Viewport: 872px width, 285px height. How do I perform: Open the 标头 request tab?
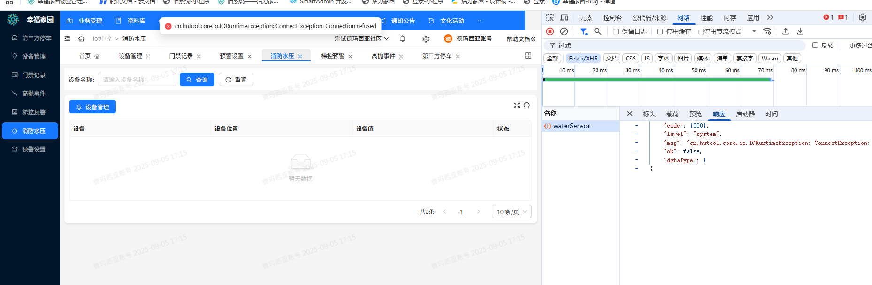point(649,114)
